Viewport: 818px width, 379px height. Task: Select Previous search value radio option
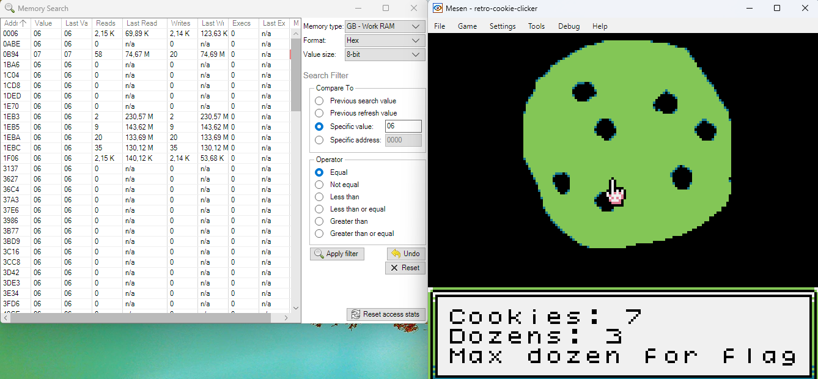click(x=319, y=101)
